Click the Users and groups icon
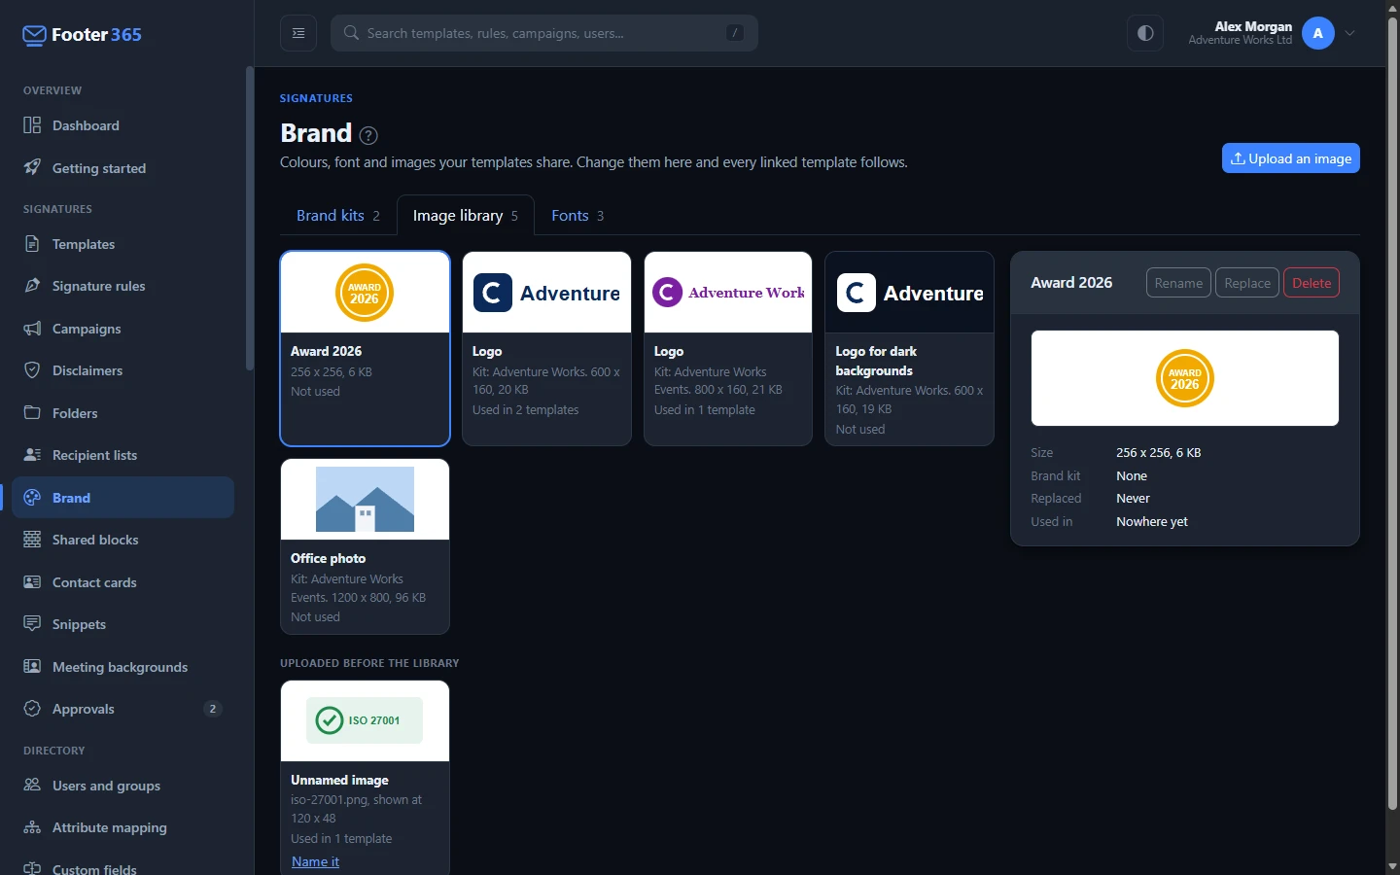The image size is (1400, 875). (x=32, y=786)
